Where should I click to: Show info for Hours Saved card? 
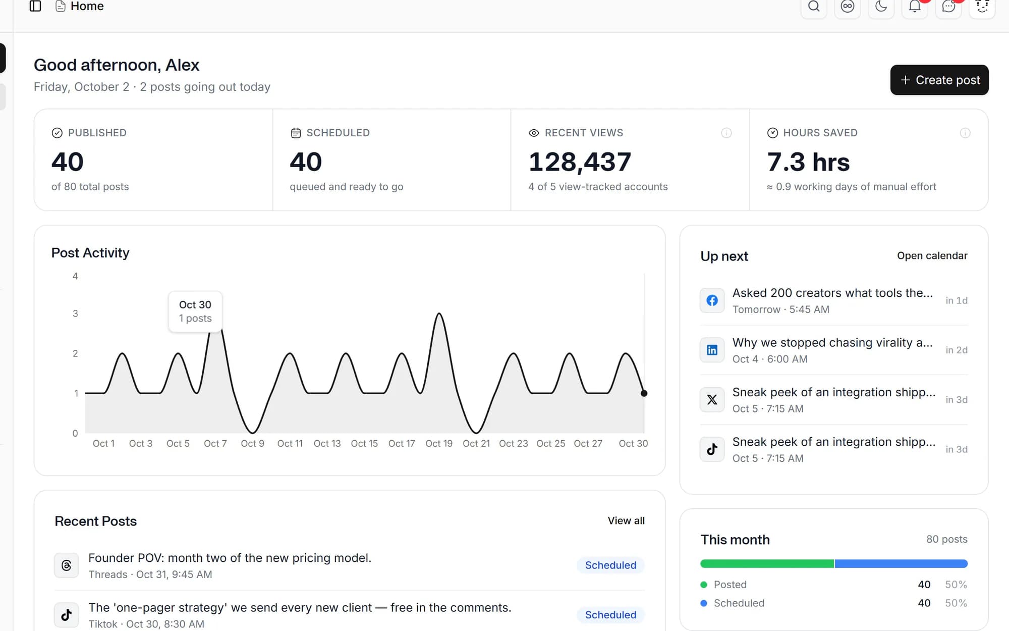click(965, 133)
